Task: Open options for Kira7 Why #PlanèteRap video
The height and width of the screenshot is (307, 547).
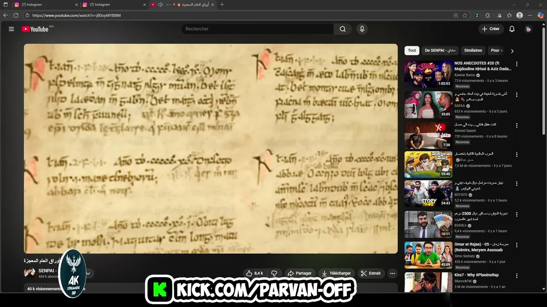Action: pyautogui.click(x=517, y=276)
